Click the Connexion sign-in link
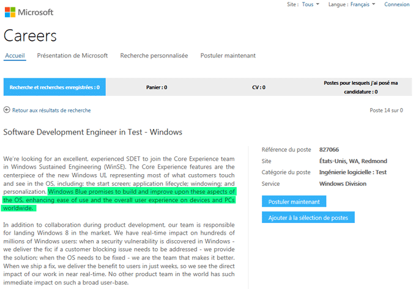Viewport: 416px width, 289px height. click(396, 4)
